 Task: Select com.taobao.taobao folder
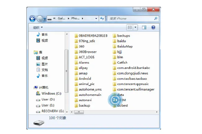130,79
